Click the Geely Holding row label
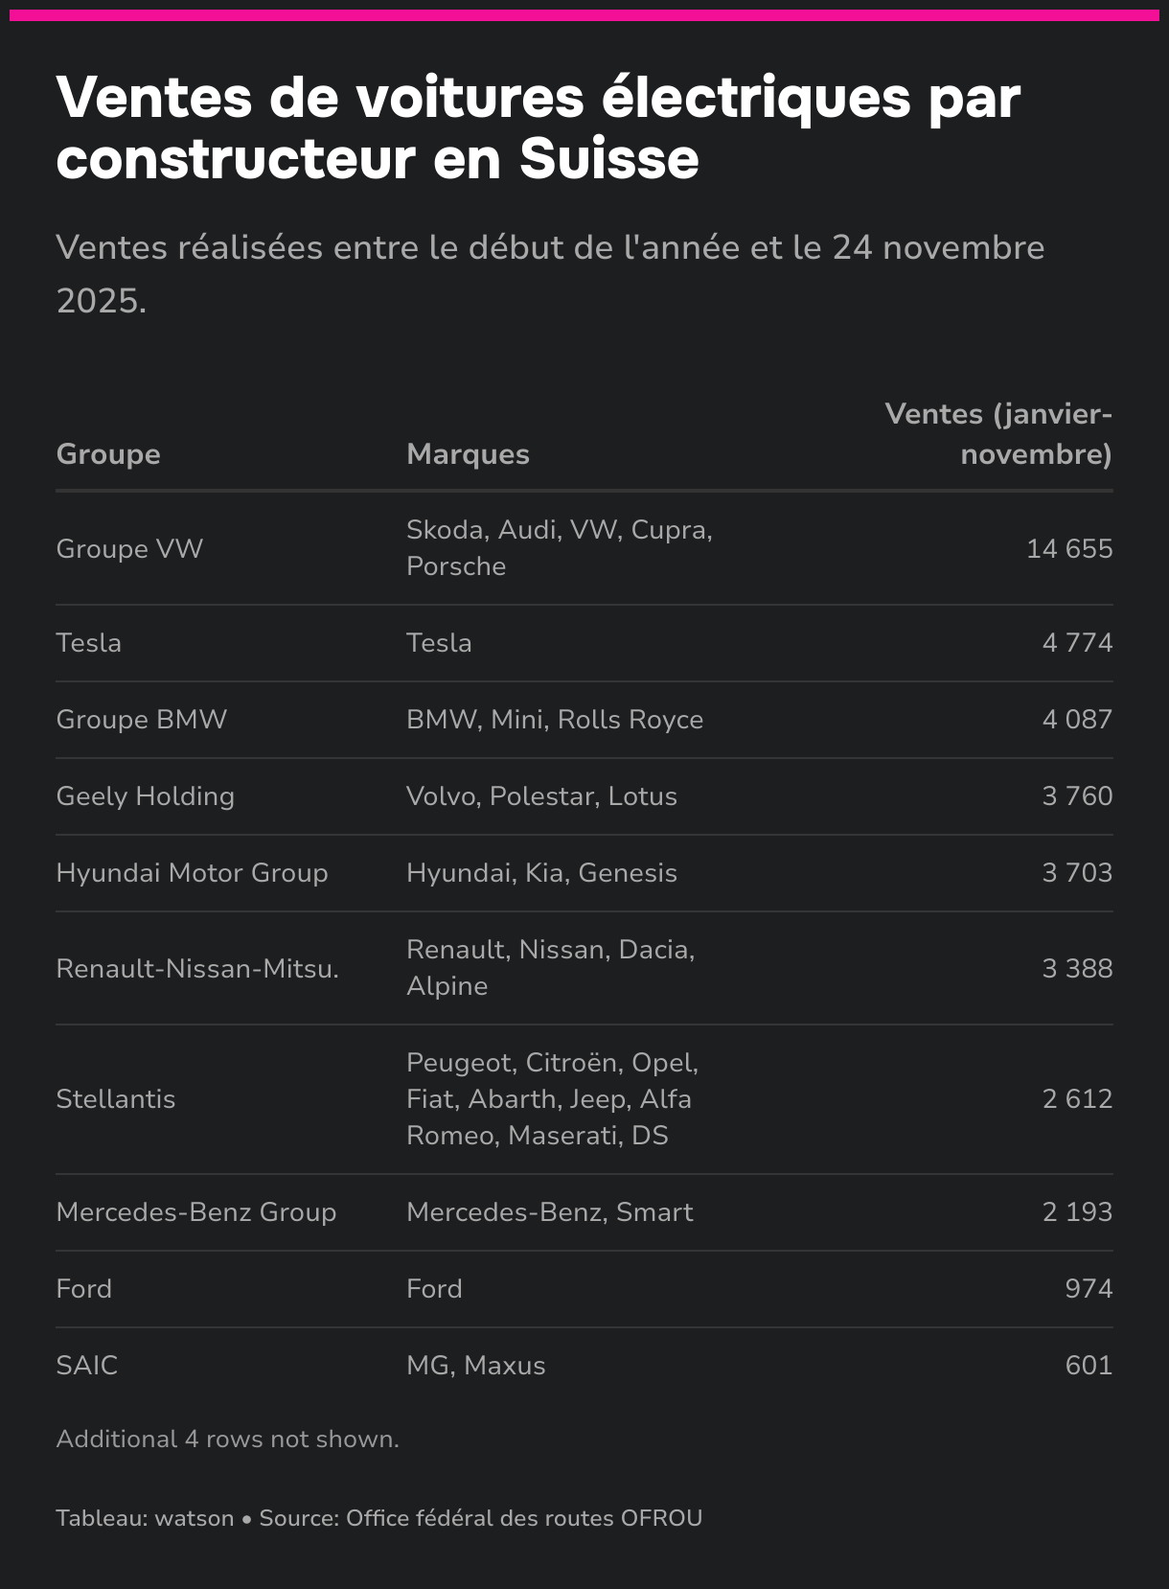1169x1589 pixels. tap(145, 796)
